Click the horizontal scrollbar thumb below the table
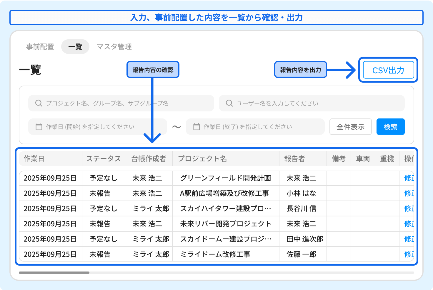 coord(54,273)
